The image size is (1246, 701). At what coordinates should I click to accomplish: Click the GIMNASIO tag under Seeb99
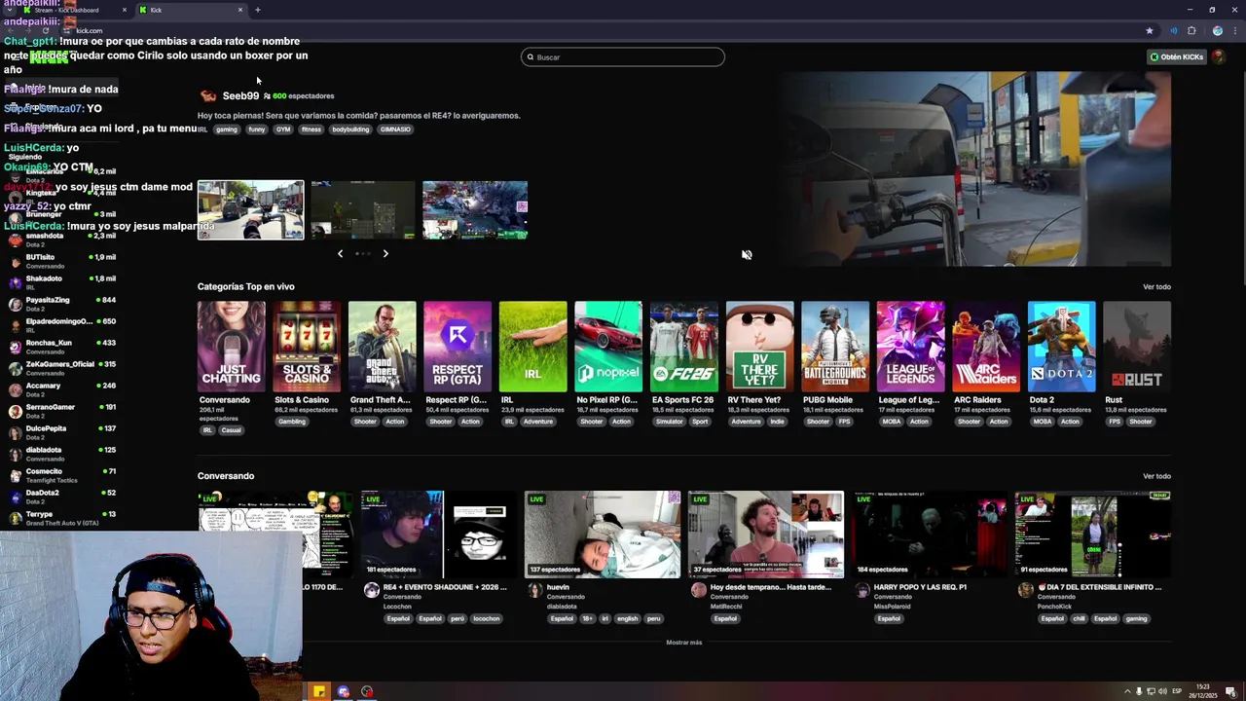point(395,129)
